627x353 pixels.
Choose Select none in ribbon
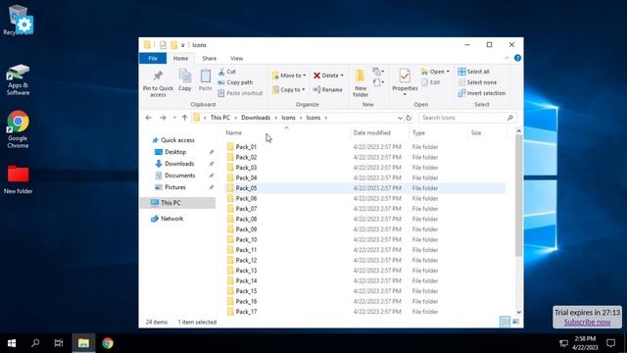click(x=477, y=82)
